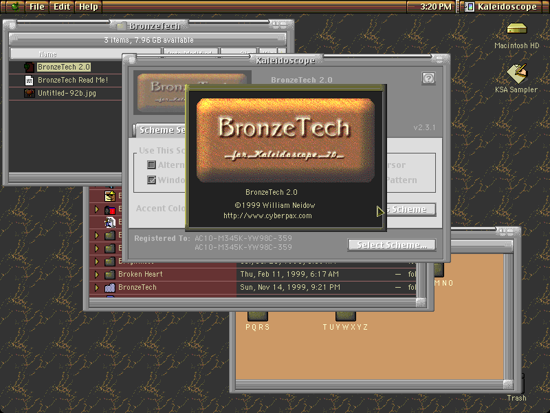Toggle the Altern... checkbox in Kaleidoscope window
This screenshot has height=413, width=550.
[151, 165]
